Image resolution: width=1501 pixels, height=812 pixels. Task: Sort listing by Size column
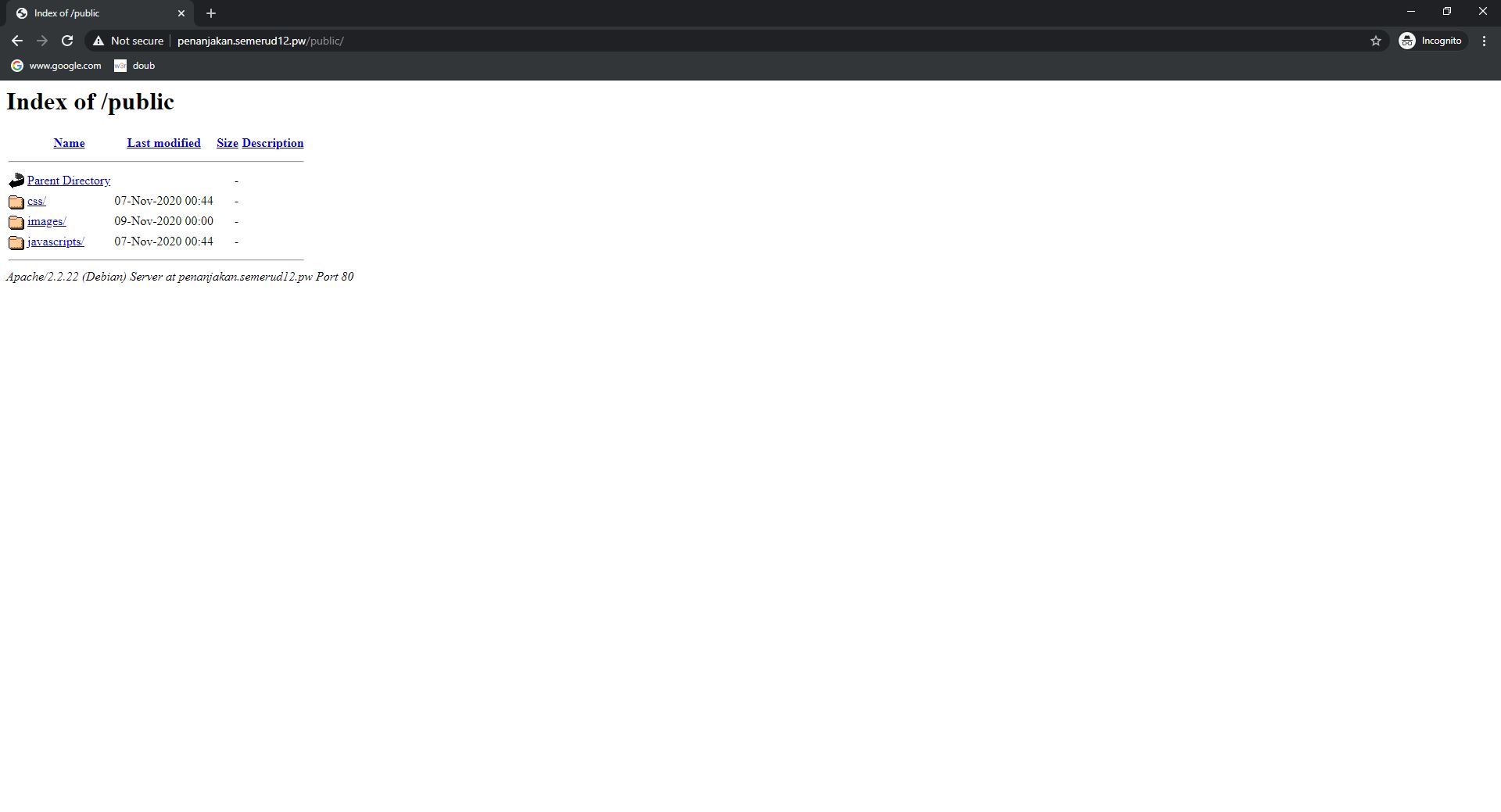[x=227, y=143]
